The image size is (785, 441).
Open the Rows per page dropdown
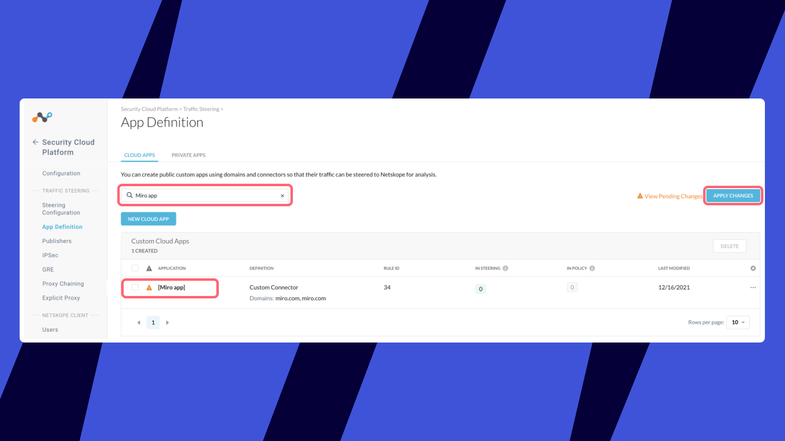click(x=737, y=322)
